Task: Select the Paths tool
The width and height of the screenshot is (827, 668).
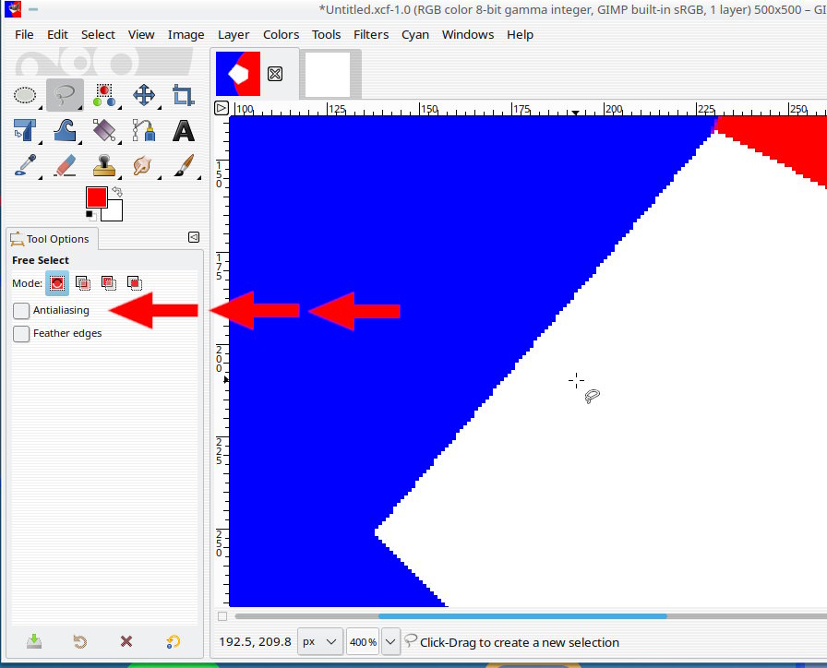Action: 143,130
